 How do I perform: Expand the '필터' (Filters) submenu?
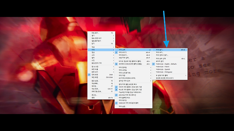[101, 58]
